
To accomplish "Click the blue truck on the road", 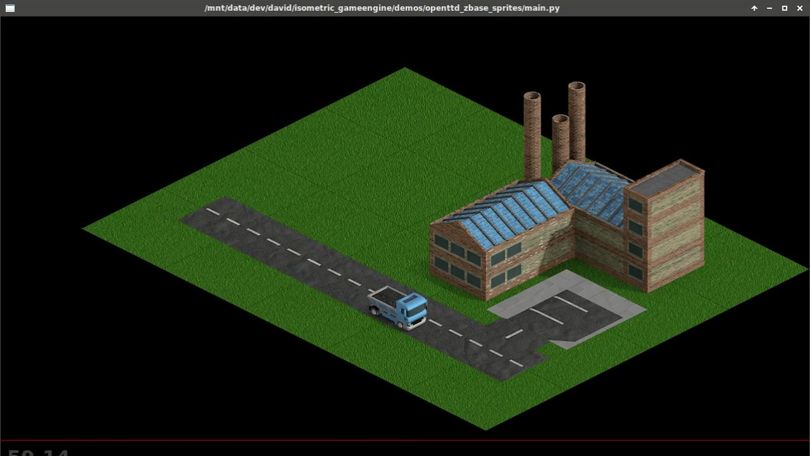I will click(398, 308).
